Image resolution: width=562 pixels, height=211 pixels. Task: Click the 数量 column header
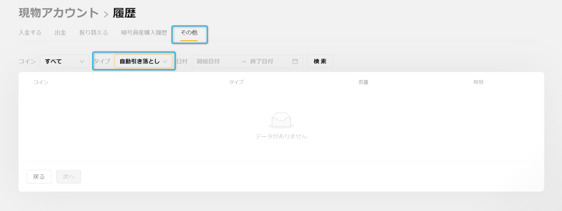coord(363,82)
